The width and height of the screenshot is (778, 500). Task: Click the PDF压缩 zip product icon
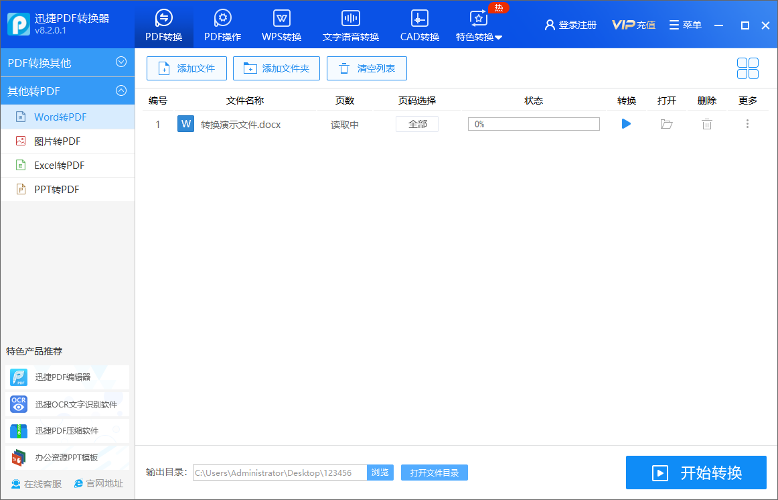pos(19,431)
